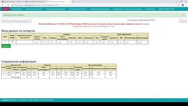Click the address bar URL
The width and height of the screenshot is (188, 106).
tap(41, 5)
